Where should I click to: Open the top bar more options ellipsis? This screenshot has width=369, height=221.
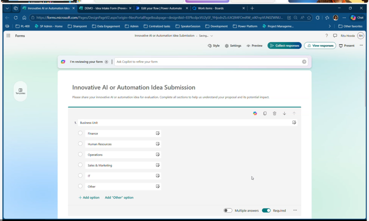pos(361,46)
